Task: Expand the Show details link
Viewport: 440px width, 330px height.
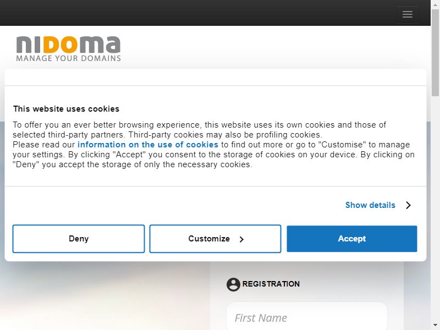Action: pyautogui.click(x=370, y=205)
